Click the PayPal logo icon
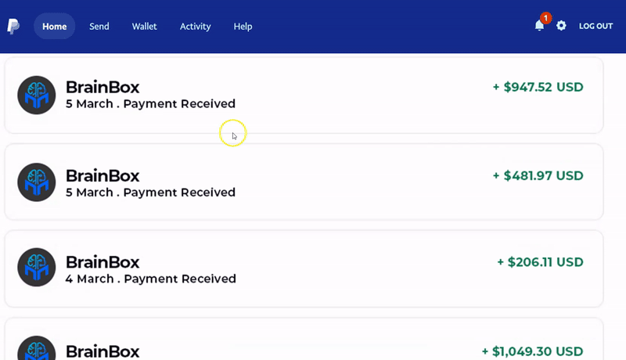The width and height of the screenshot is (626, 360). [13, 27]
